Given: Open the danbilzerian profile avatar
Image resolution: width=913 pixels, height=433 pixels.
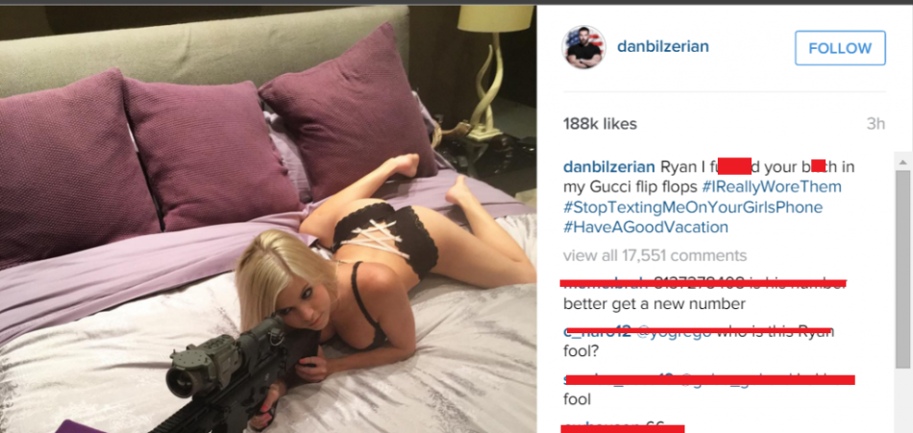Looking at the screenshot, I should [x=583, y=47].
